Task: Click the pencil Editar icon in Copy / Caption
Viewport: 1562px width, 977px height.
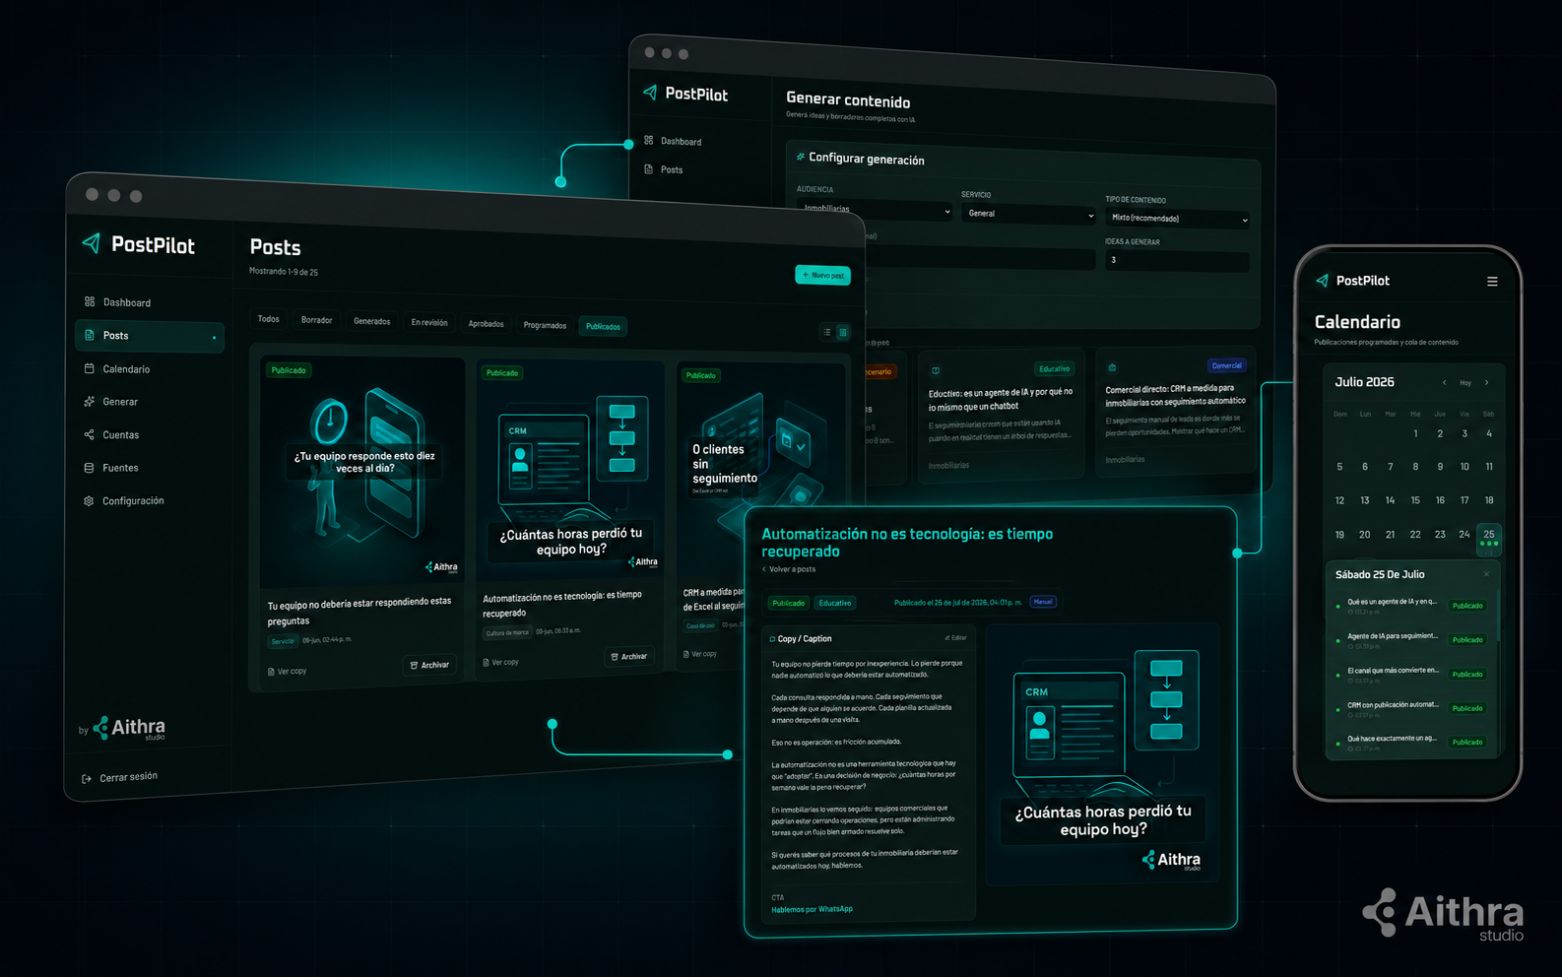Action: point(947,637)
